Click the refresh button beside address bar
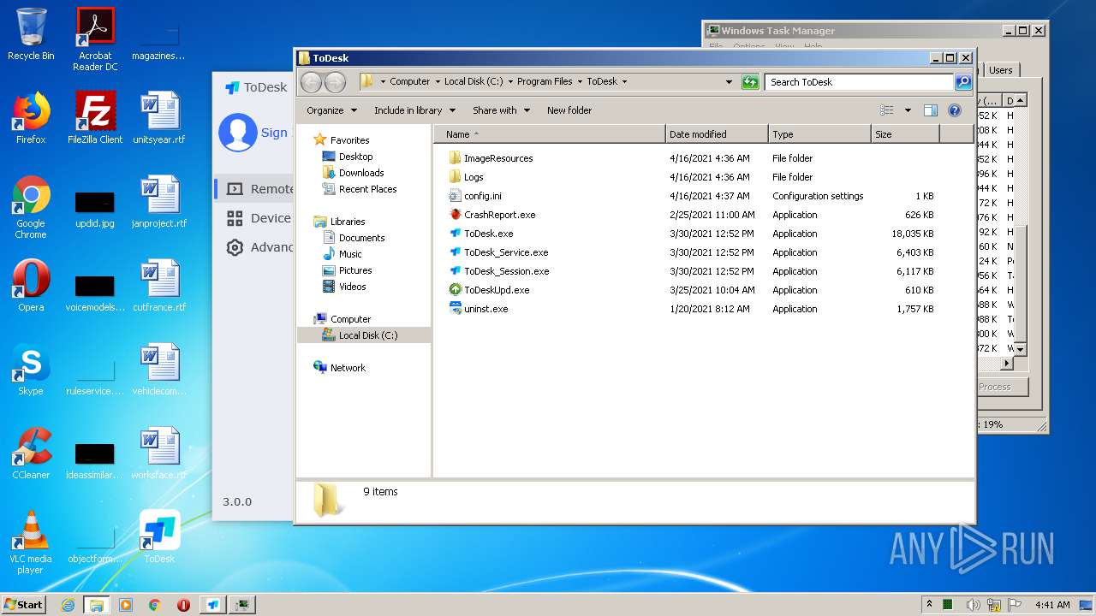 click(750, 82)
